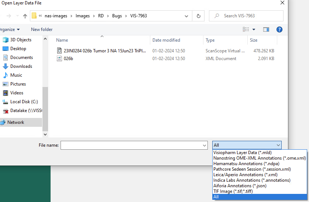
Task: Open Desktop in navigation pane
Action: 18,49
